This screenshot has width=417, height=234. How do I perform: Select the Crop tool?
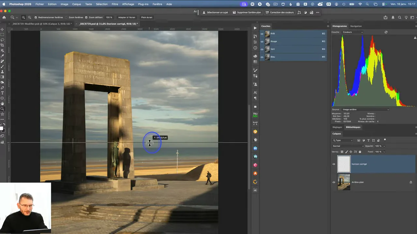point(2,45)
